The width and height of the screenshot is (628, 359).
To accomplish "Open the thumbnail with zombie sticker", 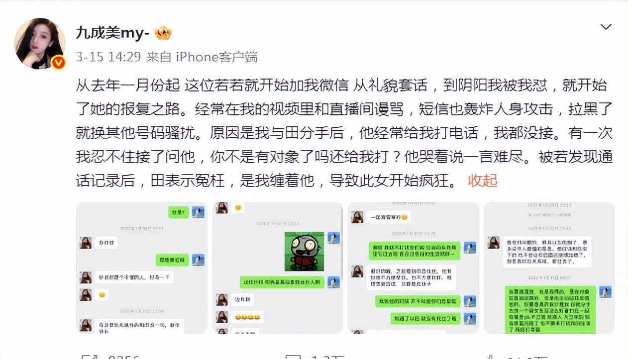I will [278, 268].
